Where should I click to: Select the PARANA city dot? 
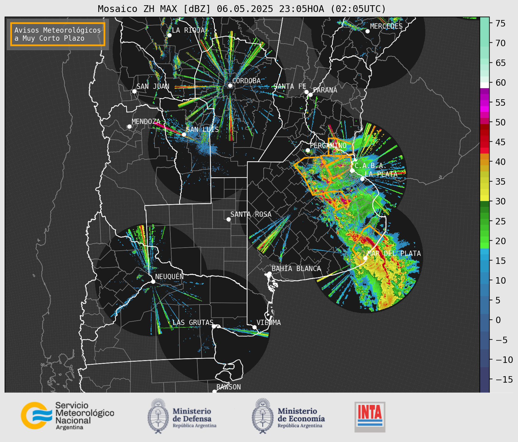coord(310,95)
